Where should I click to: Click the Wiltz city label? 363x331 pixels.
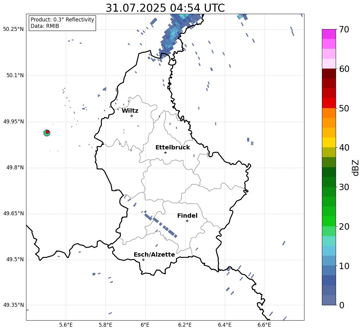tap(130, 111)
